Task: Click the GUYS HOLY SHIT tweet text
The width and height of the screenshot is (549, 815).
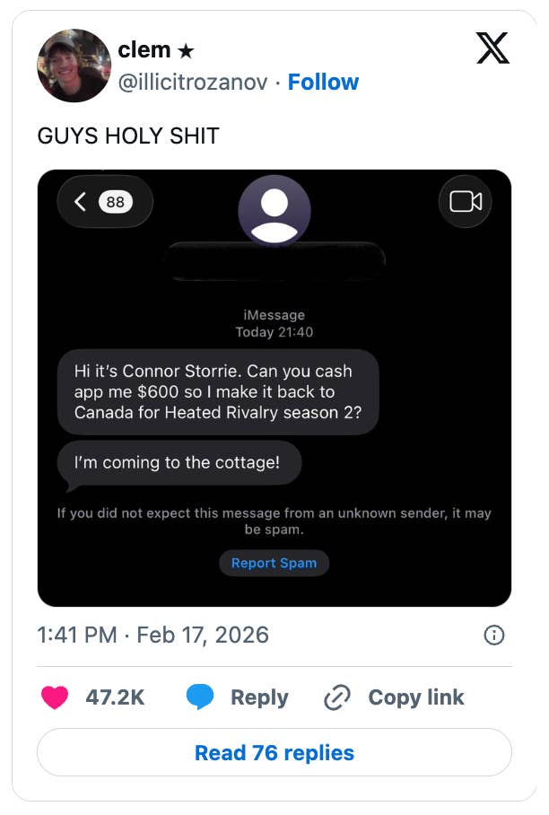Action: [x=128, y=136]
